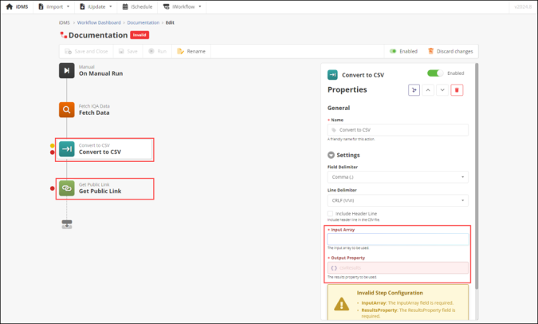Open the Workflow Dashboard breadcrumb link
538x324 pixels.
tap(99, 23)
